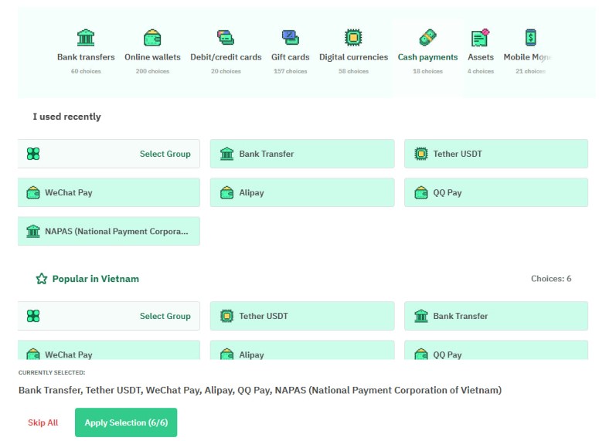Viewport: 599px width, 441px height.
Task: Toggle Bank Transfer in recently used
Action: (x=302, y=154)
